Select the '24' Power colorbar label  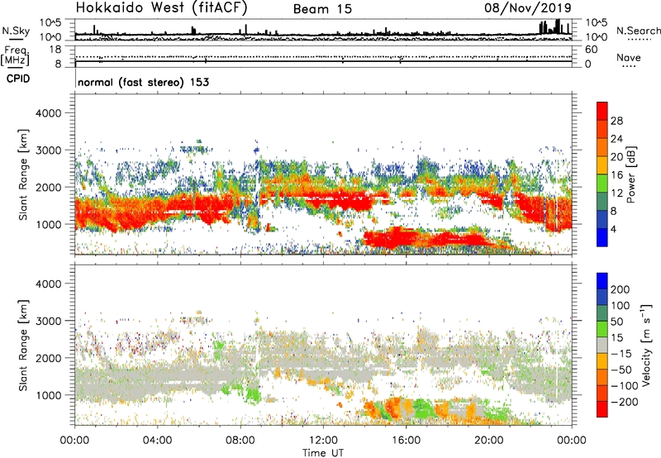click(x=616, y=139)
